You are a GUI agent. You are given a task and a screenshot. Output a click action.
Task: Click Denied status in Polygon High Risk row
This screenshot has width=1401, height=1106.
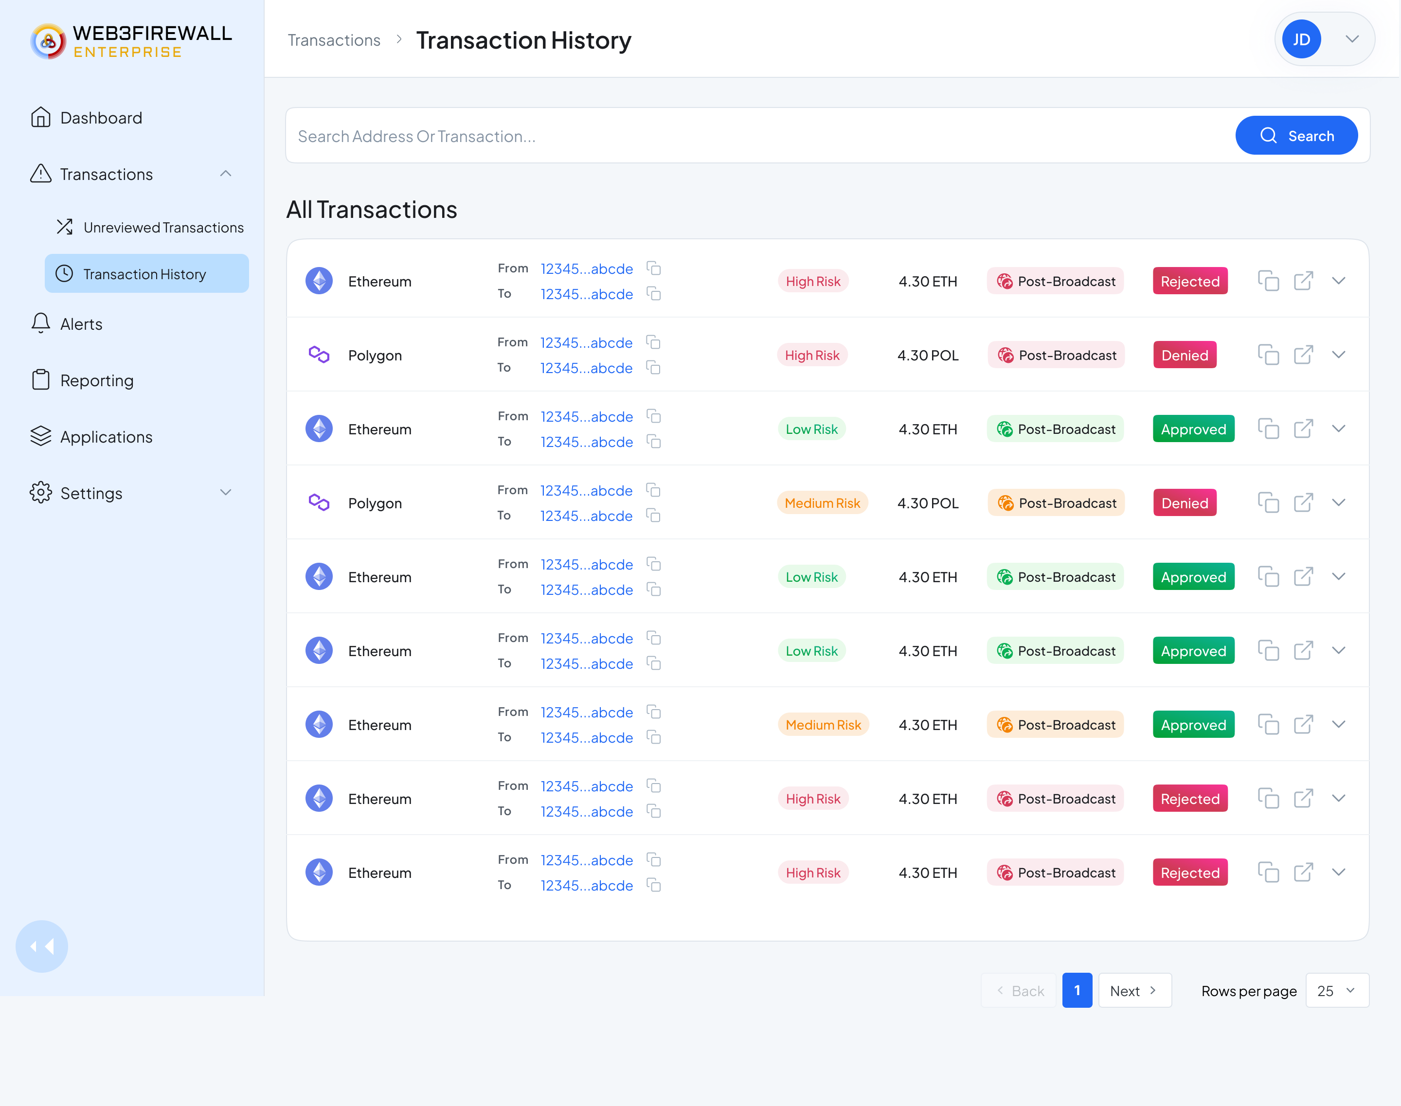point(1185,355)
